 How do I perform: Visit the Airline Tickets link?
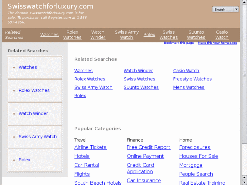tap(90, 147)
